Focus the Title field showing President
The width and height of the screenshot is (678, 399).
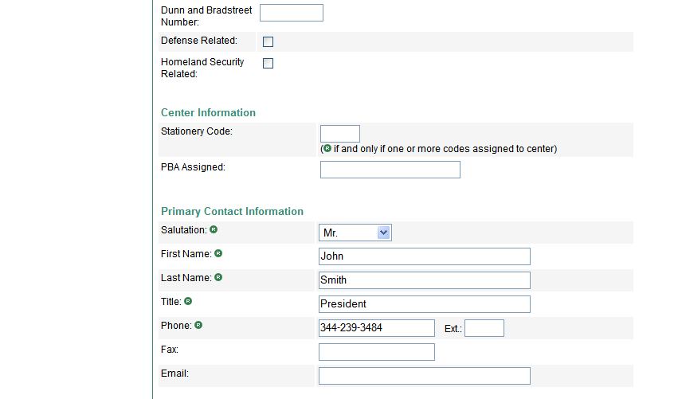[x=425, y=304]
